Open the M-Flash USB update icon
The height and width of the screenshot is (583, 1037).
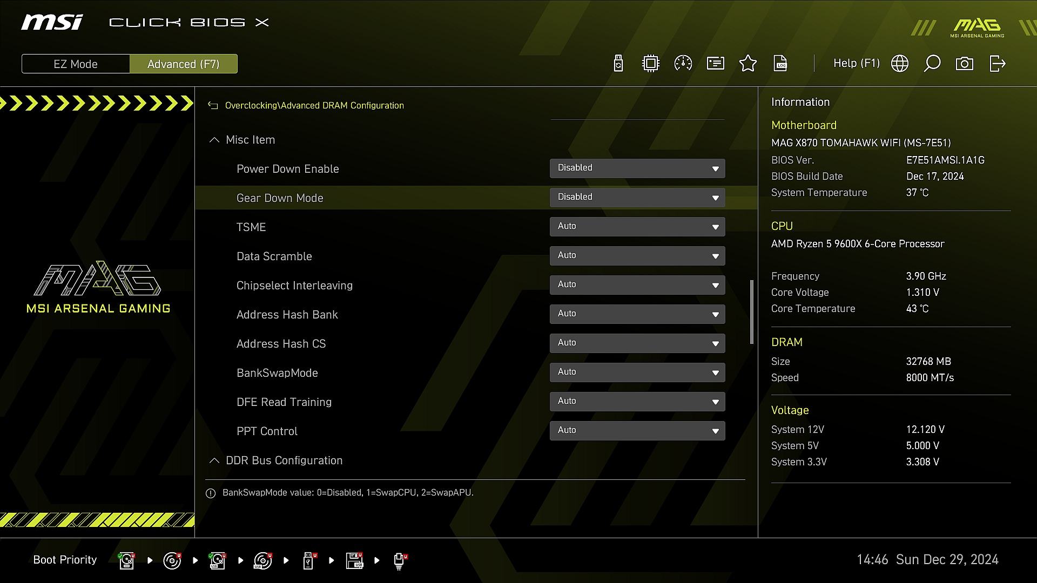pyautogui.click(x=618, y=64)
